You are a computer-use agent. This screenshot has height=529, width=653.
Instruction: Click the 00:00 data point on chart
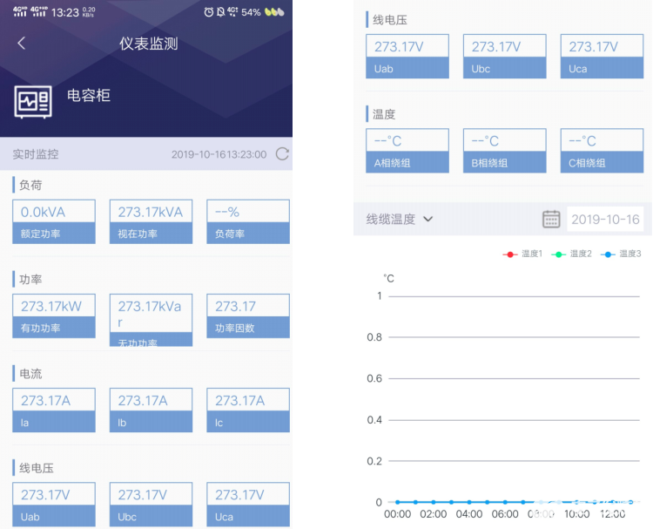[398, 502]
